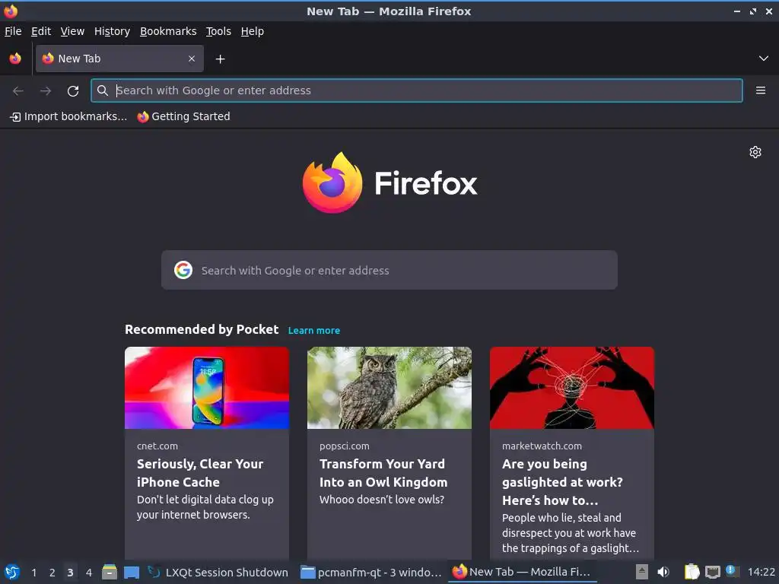The height and width of the screenshot is (584, 779).
Task: Click the Firefox View icon in tab strip
Action: coord(15,59)
